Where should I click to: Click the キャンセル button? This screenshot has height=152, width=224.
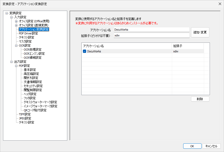coord(211,146)
